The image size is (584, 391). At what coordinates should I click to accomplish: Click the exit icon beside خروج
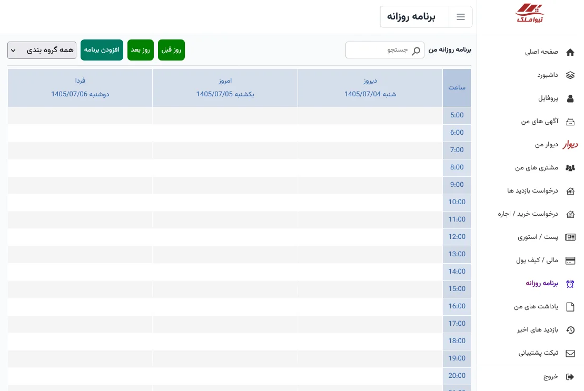click(570, 377)
